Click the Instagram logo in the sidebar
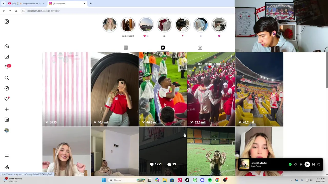328x184 pixels. 7,21
